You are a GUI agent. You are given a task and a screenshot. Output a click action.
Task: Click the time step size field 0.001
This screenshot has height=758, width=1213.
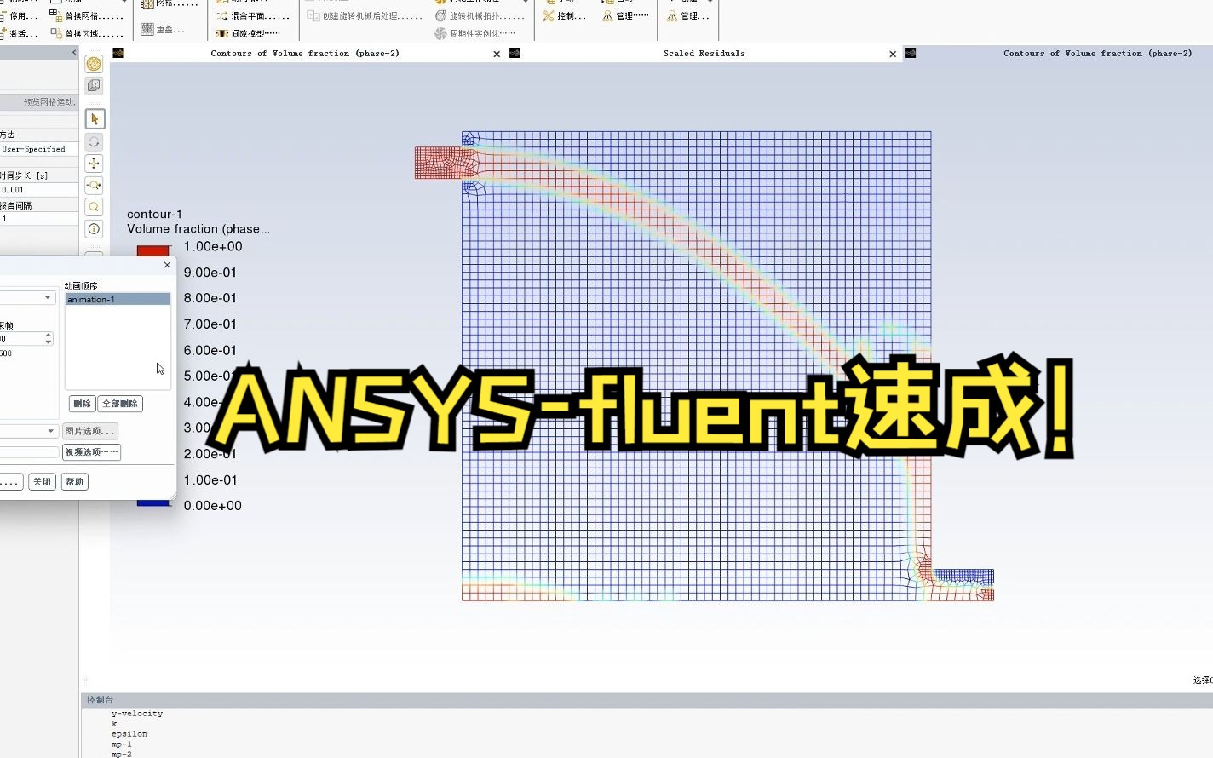point(39,190)
